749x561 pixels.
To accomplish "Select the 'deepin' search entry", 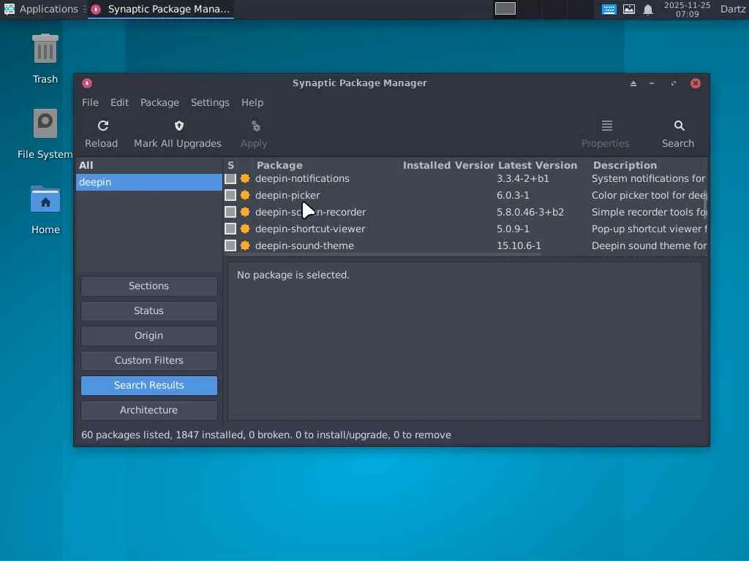I will point(149,182).
